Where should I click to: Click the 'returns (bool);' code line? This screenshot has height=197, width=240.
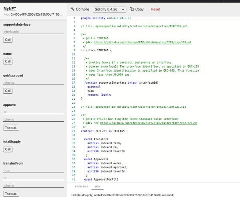click(x=100, y=94)
